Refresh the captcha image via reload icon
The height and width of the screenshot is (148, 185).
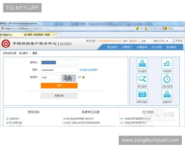pos(80,77)
